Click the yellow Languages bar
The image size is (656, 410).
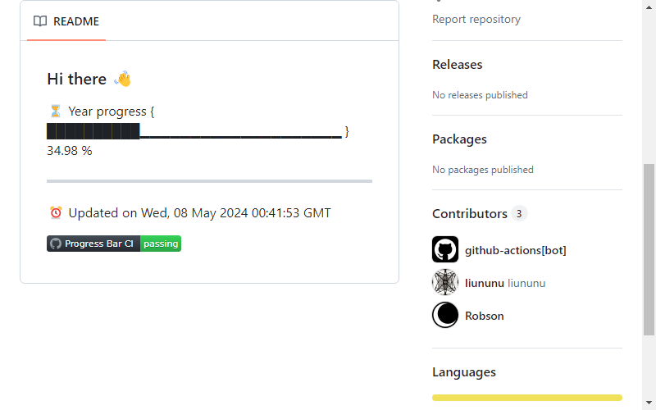coord(527,398)
